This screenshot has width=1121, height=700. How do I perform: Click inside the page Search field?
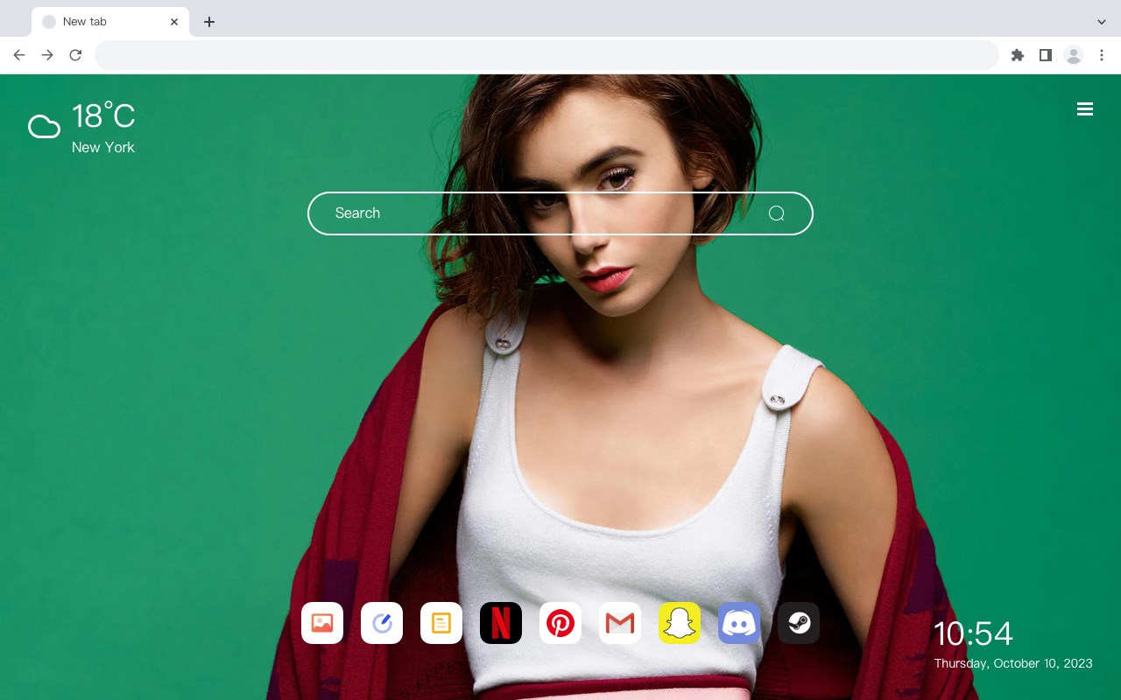(x=560, y=213)
